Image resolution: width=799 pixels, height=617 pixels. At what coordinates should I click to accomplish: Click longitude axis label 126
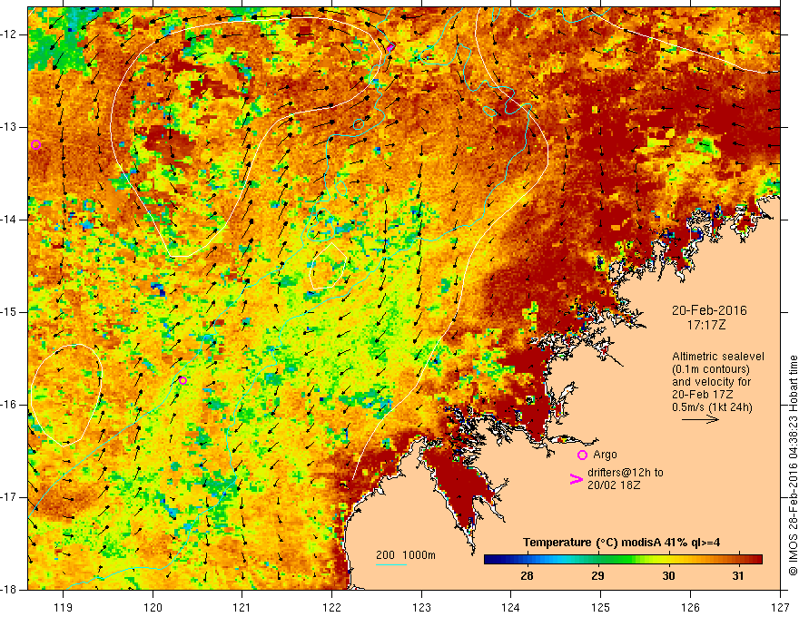pyautogui.click(x=690, y=607)
